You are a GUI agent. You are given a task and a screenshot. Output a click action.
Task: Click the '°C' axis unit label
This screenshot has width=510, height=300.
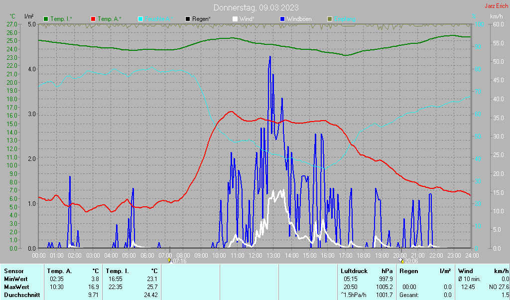pyautogui.click(x=12, y=16)
